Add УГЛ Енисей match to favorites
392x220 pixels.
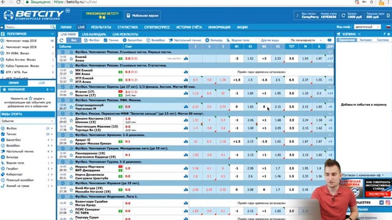point(71,80)
